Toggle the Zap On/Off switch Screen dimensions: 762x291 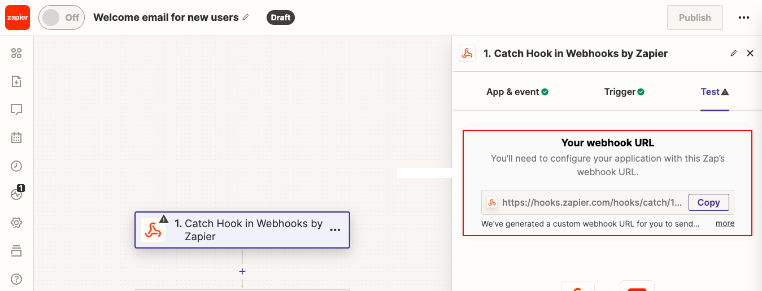click(x=62, y=18)
